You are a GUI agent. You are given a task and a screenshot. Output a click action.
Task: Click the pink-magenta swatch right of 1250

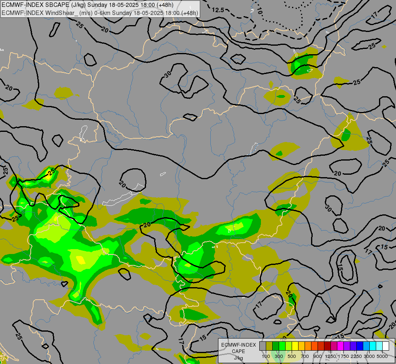334,346
